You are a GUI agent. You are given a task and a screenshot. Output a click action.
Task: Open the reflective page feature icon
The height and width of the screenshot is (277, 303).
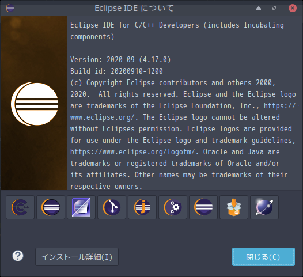[81, 207]
